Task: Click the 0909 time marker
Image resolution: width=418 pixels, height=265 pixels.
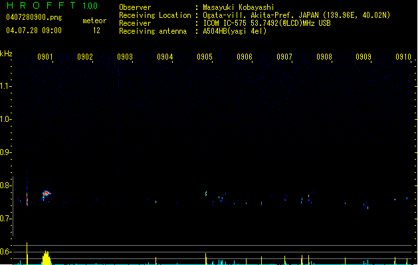Action: coord(364,57)
